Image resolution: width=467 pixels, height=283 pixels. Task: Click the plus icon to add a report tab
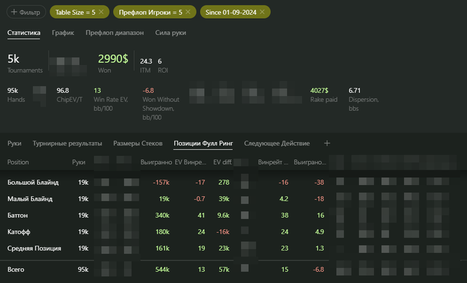[327, 143]
